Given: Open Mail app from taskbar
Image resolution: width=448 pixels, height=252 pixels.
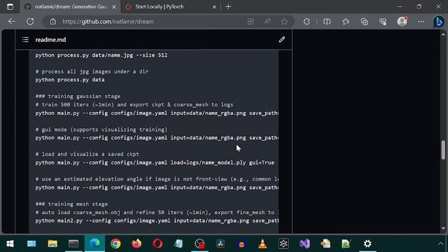Looking at the screenshot, I should tap(31, 244).
